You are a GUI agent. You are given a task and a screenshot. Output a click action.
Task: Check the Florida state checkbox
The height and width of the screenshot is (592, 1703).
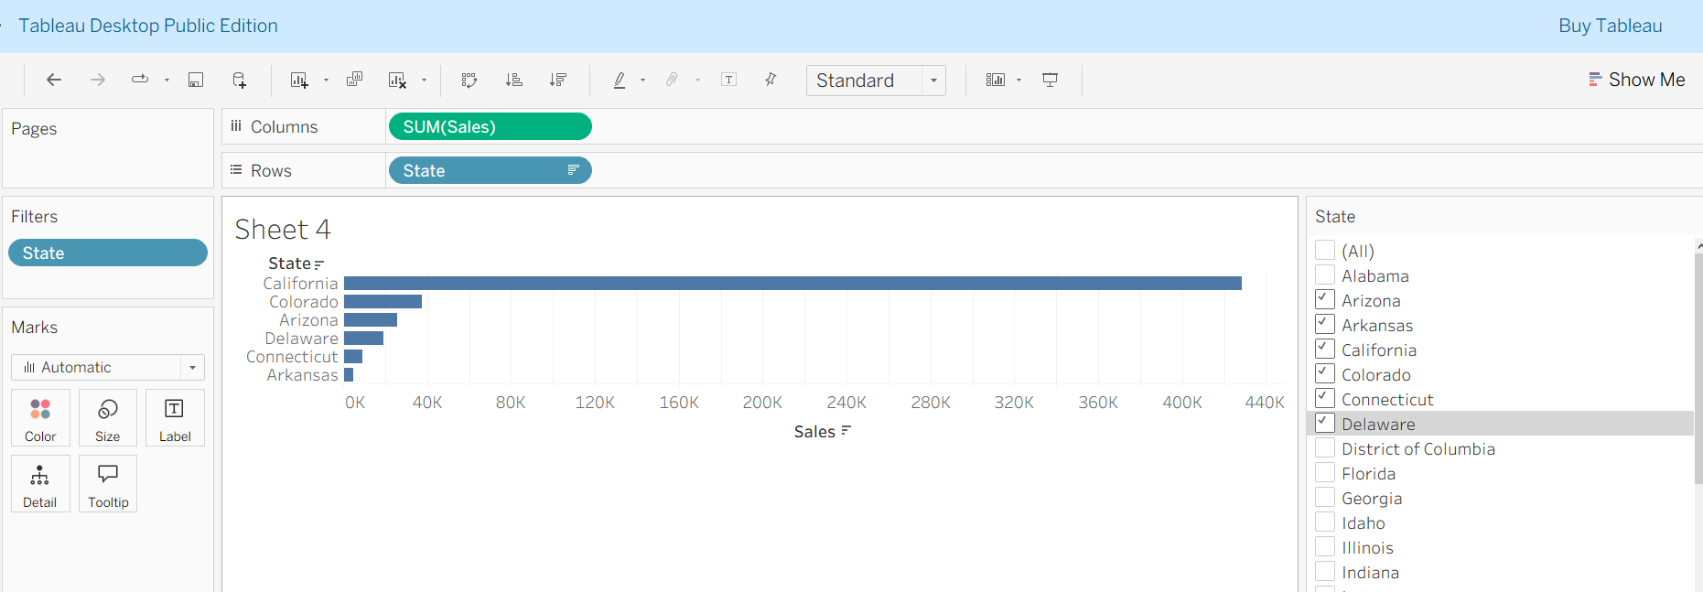click(1325, 472)
